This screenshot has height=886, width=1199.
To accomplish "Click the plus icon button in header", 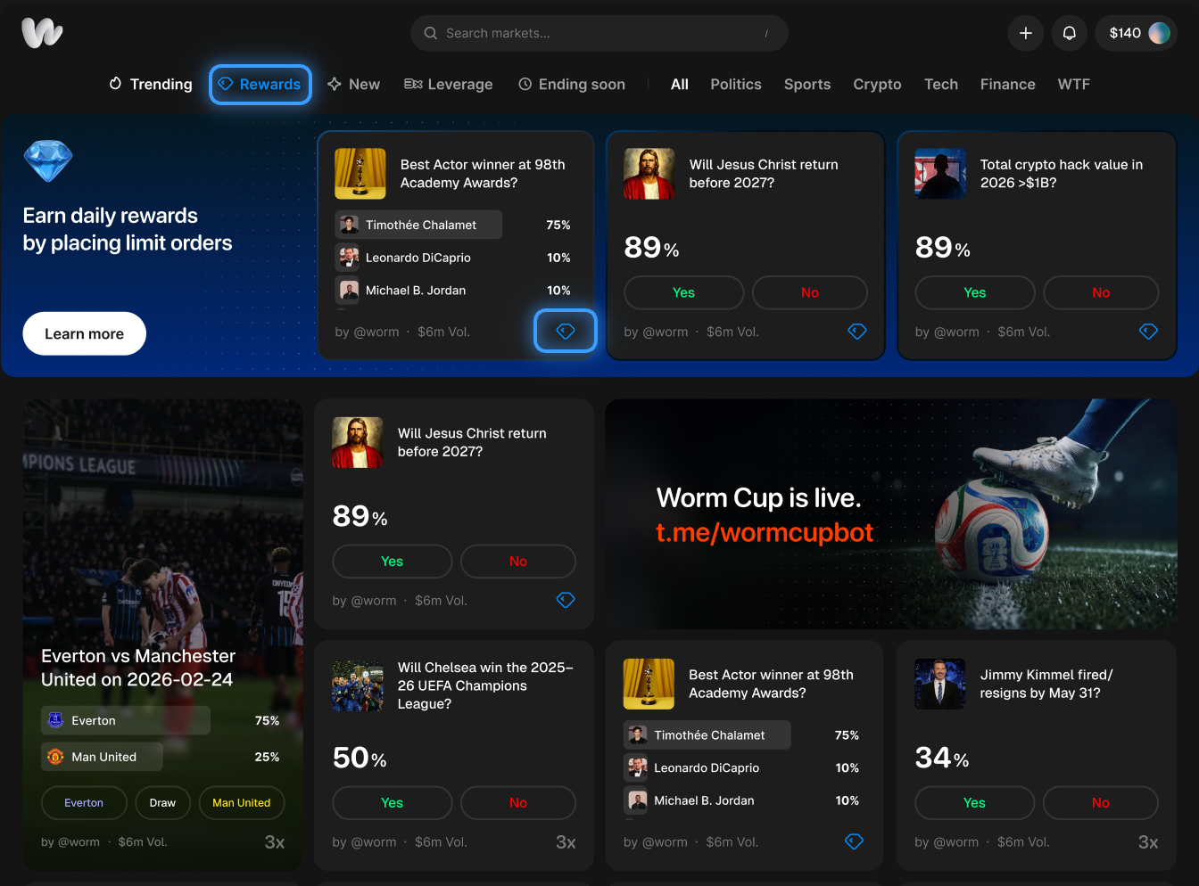I will [x=1026, y=33].
